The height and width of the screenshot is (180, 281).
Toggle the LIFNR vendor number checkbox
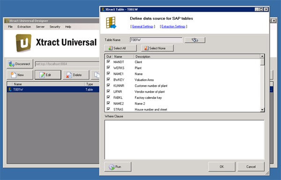[109, 91]
